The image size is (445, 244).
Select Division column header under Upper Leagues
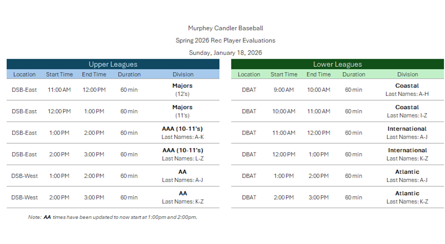[x=183, y=74]
